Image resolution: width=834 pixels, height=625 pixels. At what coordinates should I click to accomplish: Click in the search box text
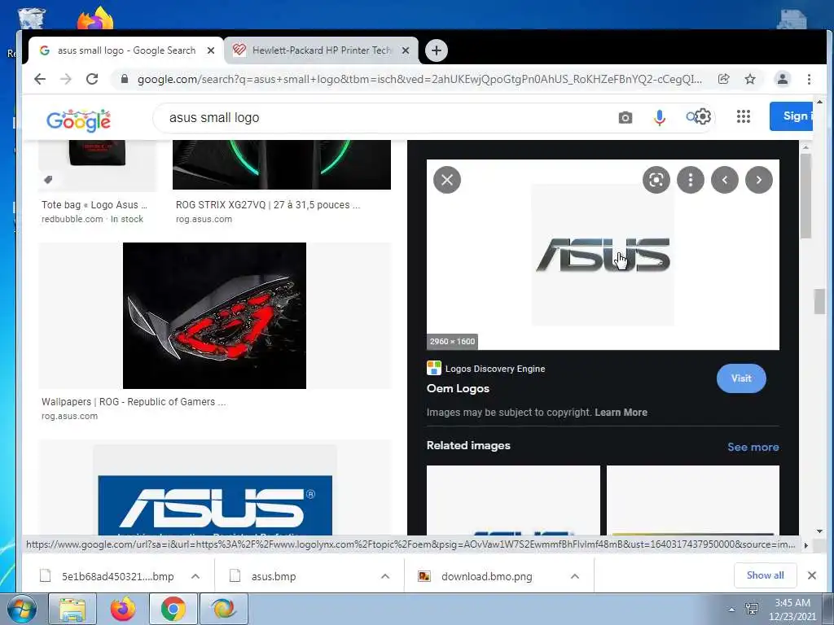click(214, 117)
